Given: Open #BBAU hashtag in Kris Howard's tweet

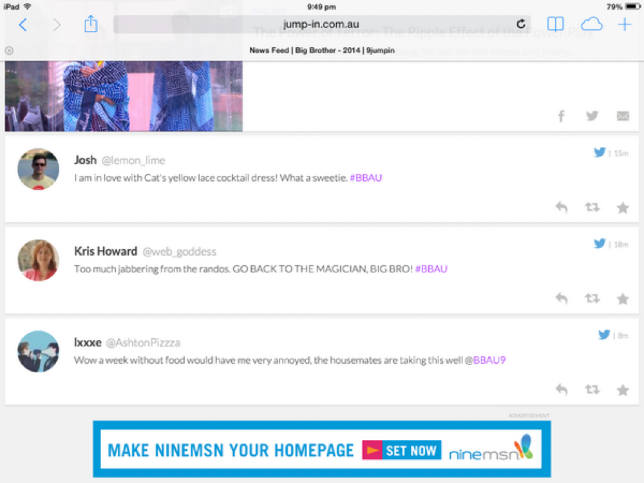Looking at the screenshot, I should click(x=431, y=269).
